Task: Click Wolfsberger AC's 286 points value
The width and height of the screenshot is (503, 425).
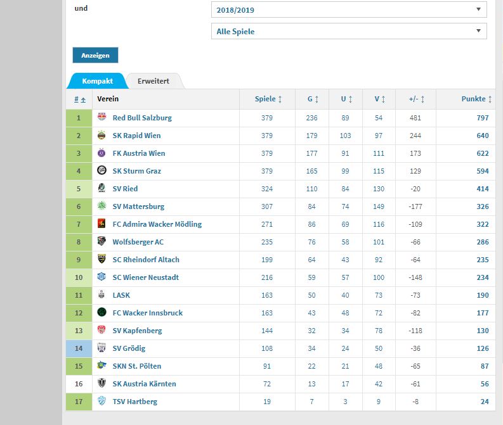Action: pos(483,242)
